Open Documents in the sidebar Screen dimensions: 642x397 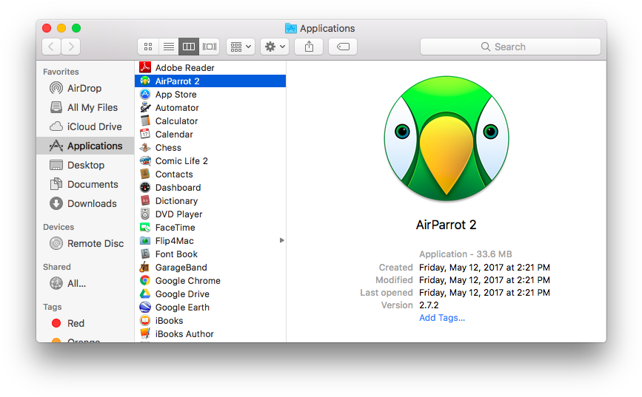(x=84, y=184)
